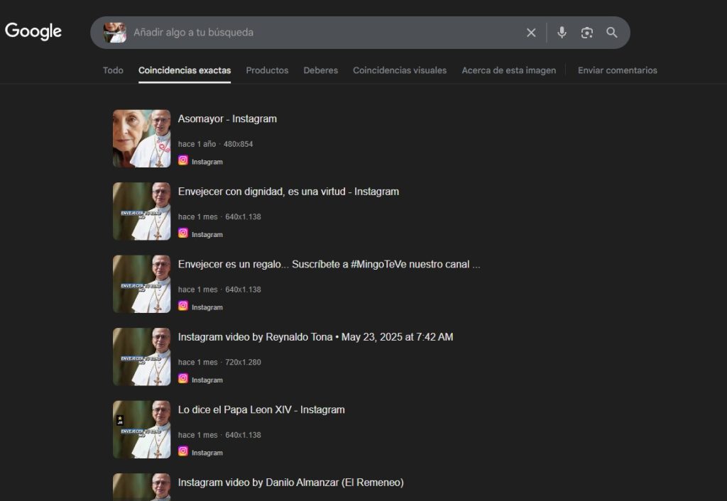Clear the search with the X icon
The width and height of the screenshot is (727, 501).
[531, 33]
